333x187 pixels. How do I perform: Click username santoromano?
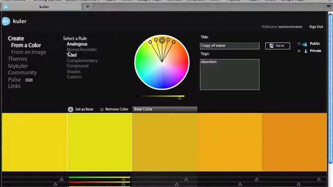click(290, 26)
